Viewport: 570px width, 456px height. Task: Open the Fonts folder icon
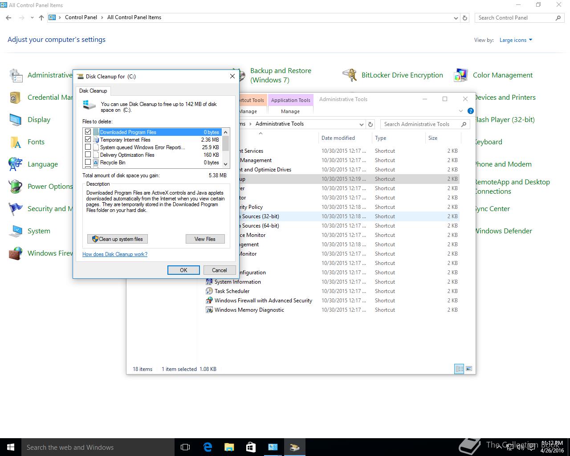[x=16, y=142]
